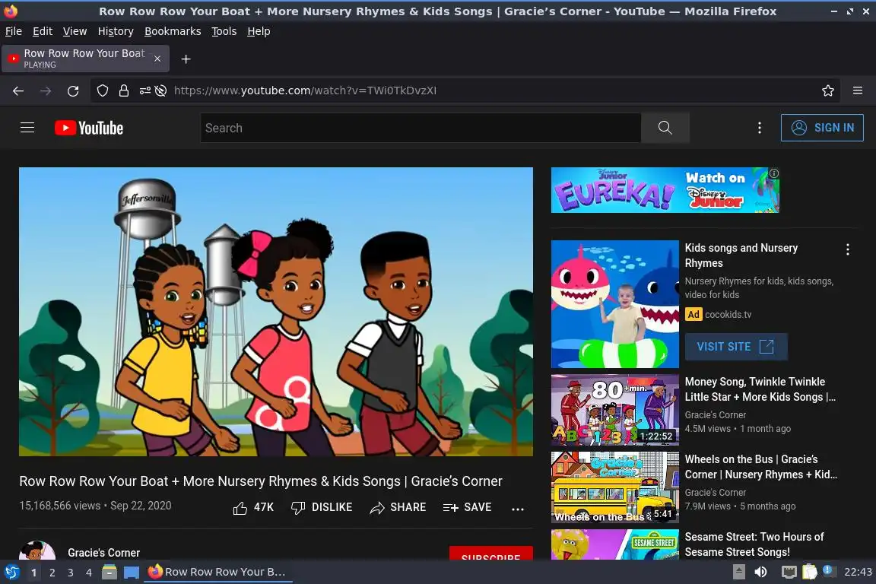Click the VISIT SITE ad button

tap(736, 347)
